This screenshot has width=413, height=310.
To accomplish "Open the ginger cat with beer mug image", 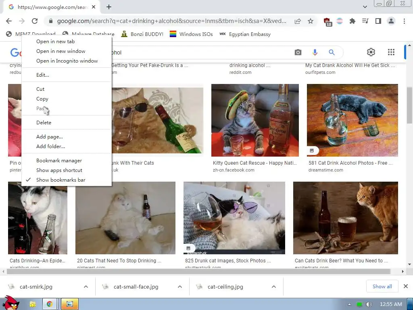I will click(346, 218).
